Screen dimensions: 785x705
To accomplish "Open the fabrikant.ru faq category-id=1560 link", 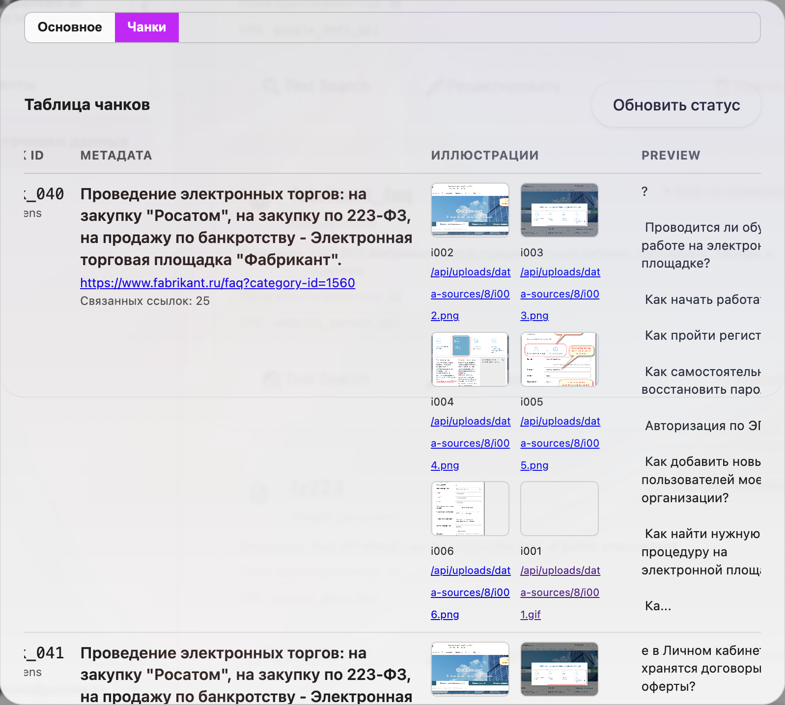I will pyautogui.click(x=218, y=283).
